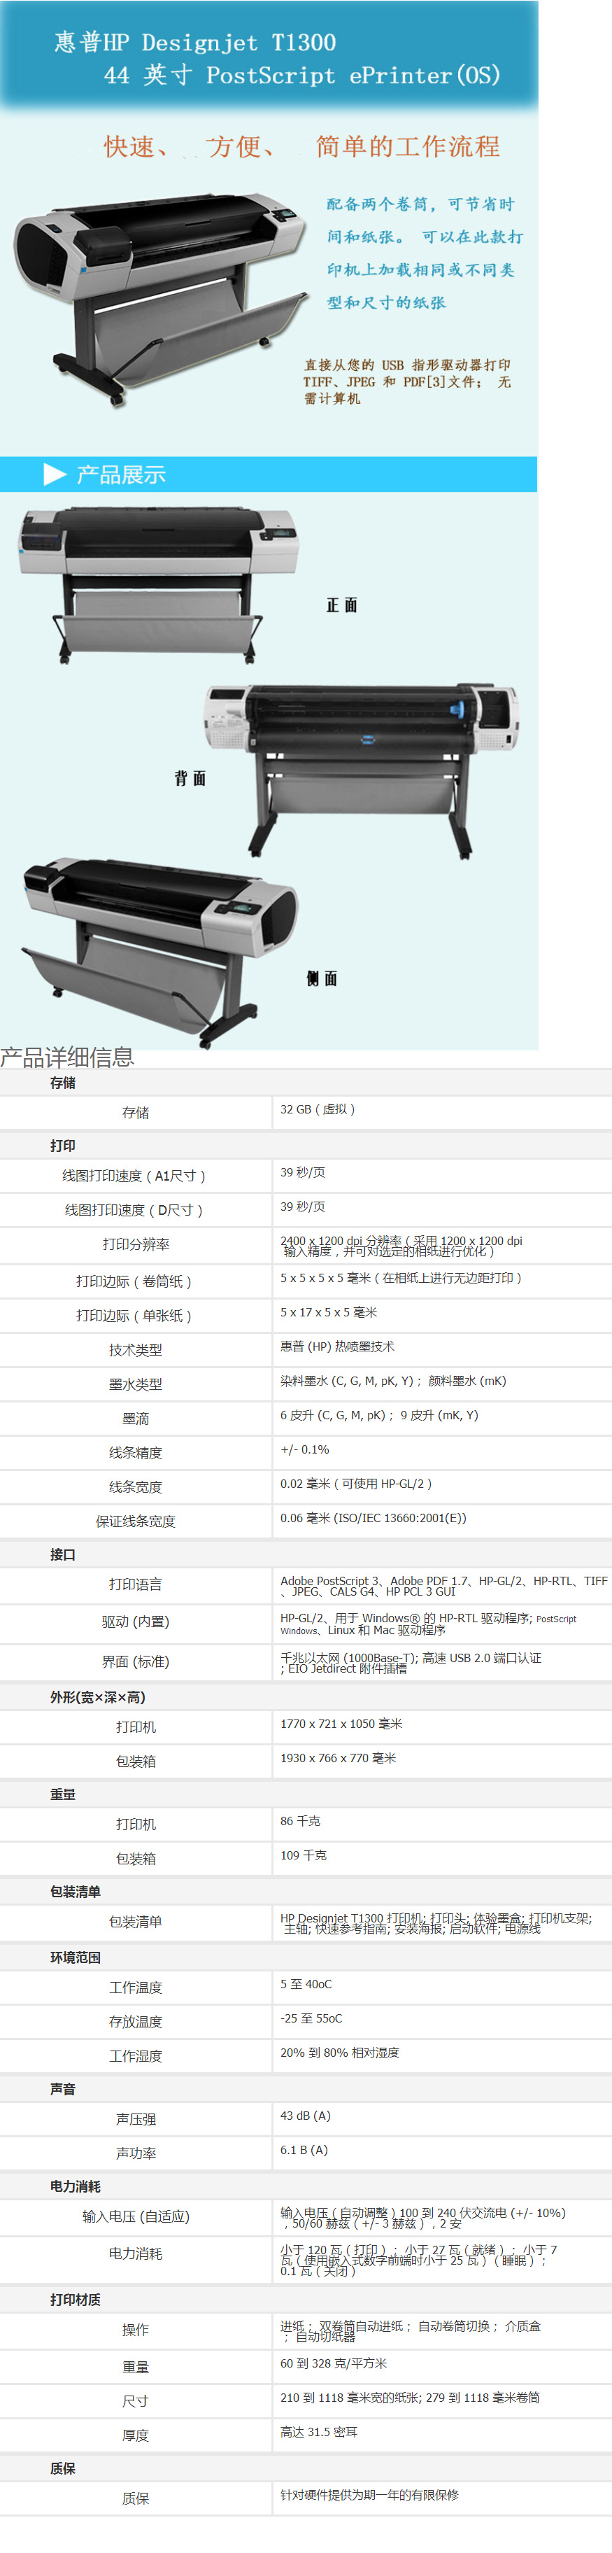The height and width of the screenshot is (2553, 612).
Task: Click the 侧面 label text
Action: [322, 978]
